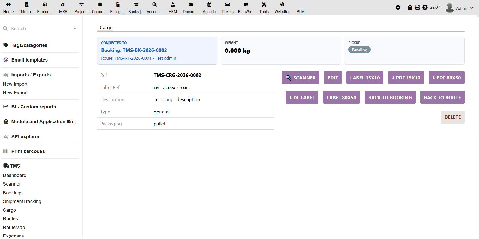The height and width of the screenshot is (239, 479).
Task: Open API explorer in the sidebar
Action: tap(25, 137)
